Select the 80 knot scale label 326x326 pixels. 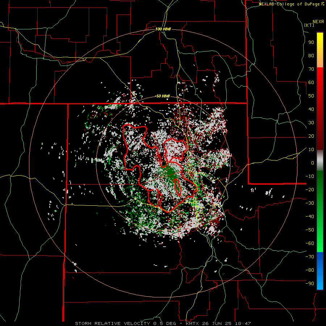pos(311,55)
